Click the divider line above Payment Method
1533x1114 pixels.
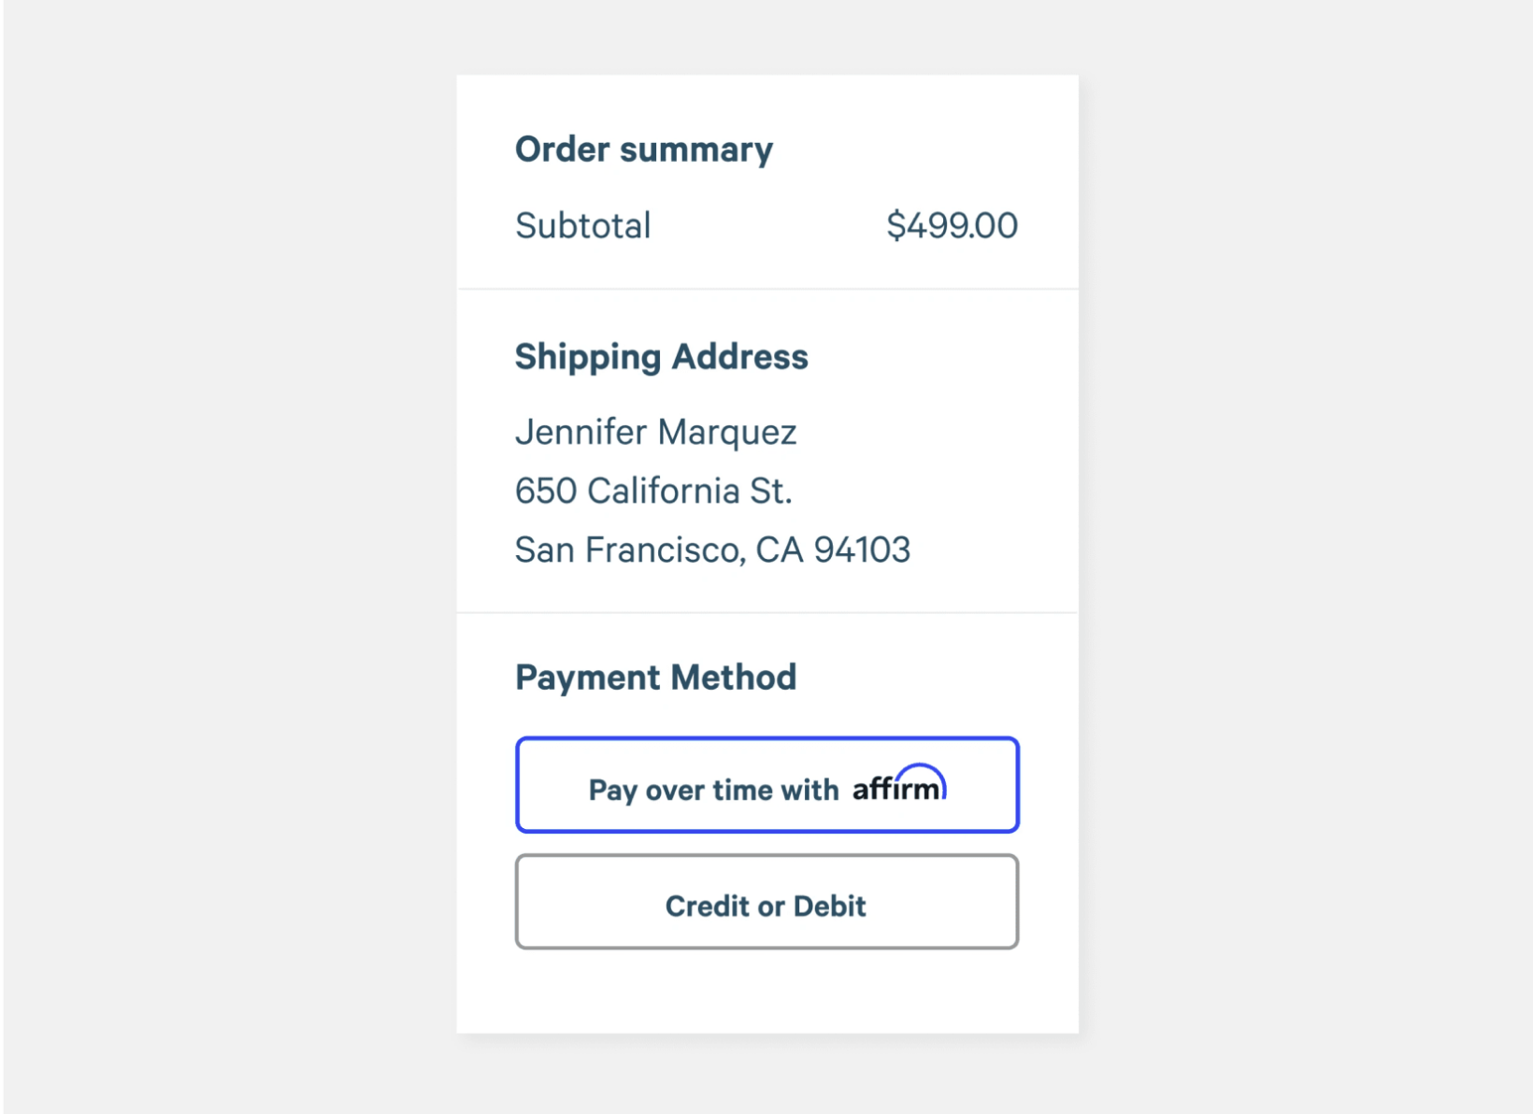[766, 613]
